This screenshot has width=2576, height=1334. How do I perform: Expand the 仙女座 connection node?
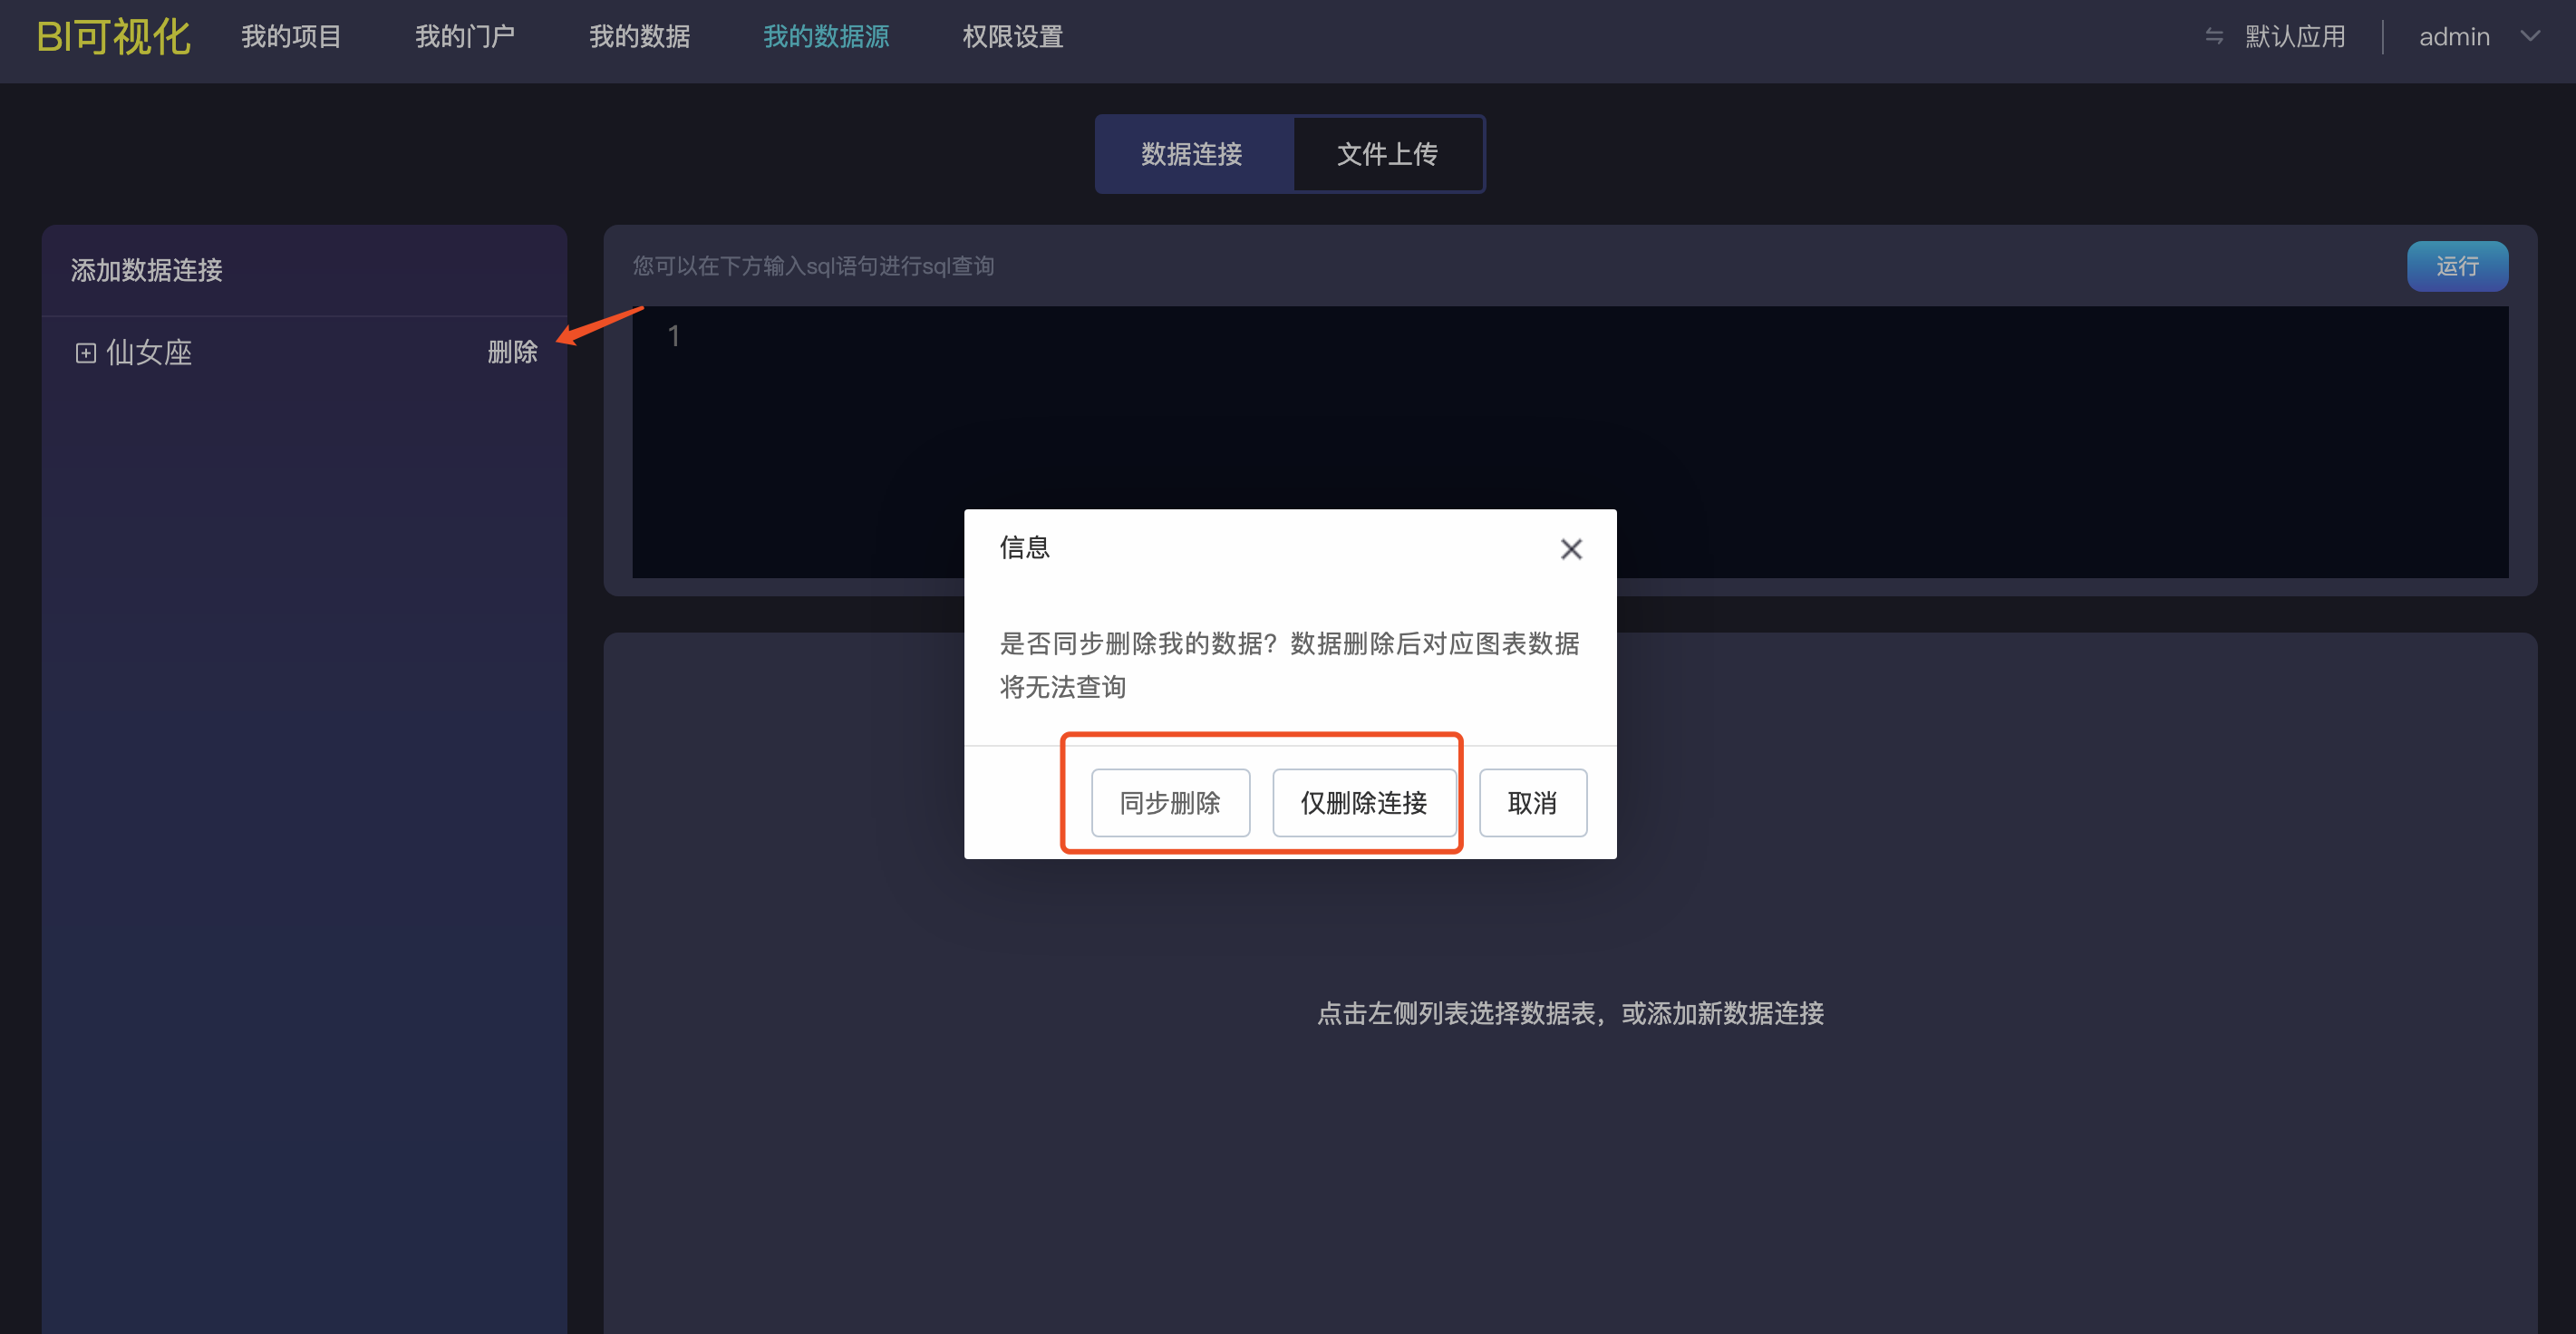click(86, 353)
